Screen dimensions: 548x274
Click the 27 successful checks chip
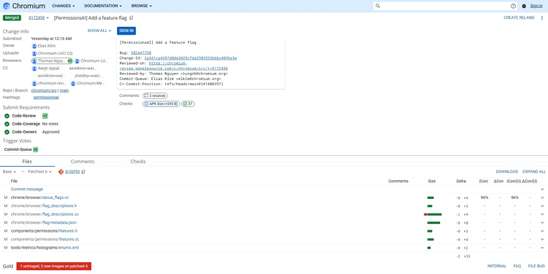188,104
